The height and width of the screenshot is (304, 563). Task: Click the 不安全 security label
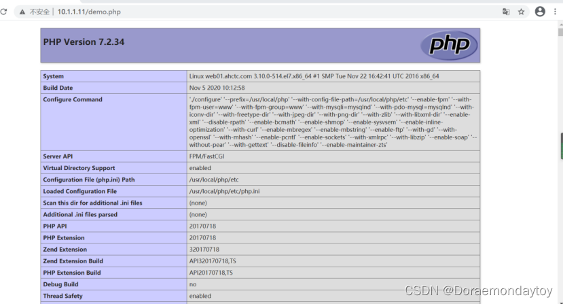coord(39,12)
